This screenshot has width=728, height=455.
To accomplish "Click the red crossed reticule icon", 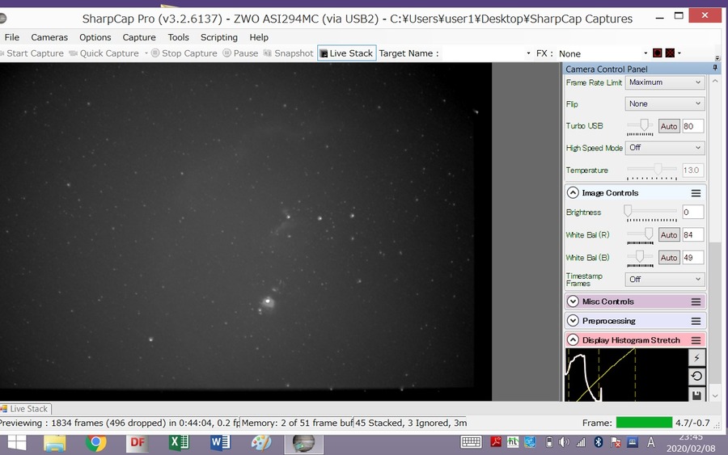I will 670,53.
